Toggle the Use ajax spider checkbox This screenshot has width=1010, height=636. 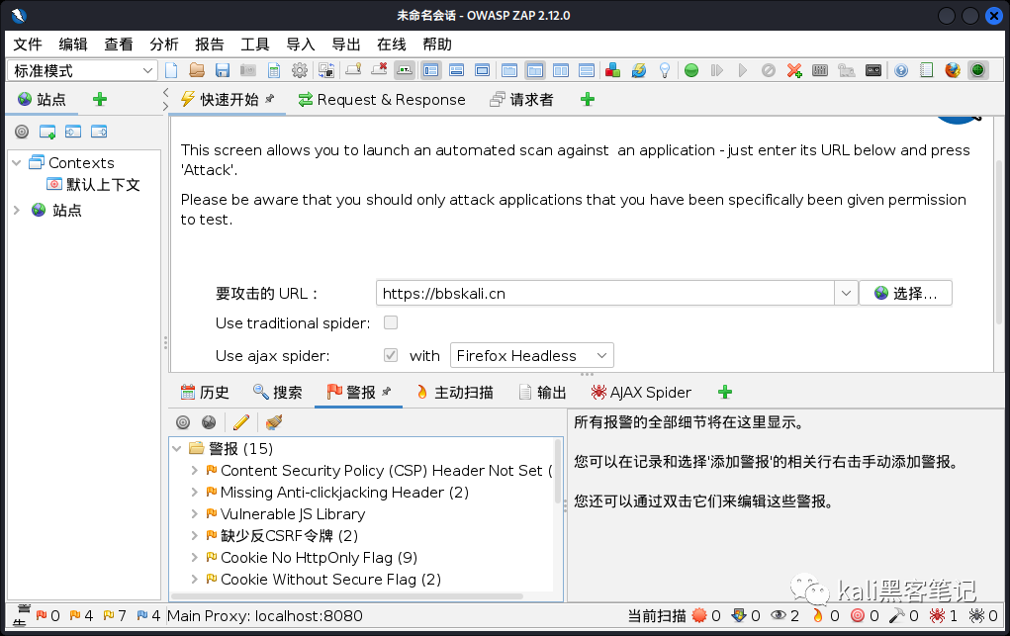391,355
